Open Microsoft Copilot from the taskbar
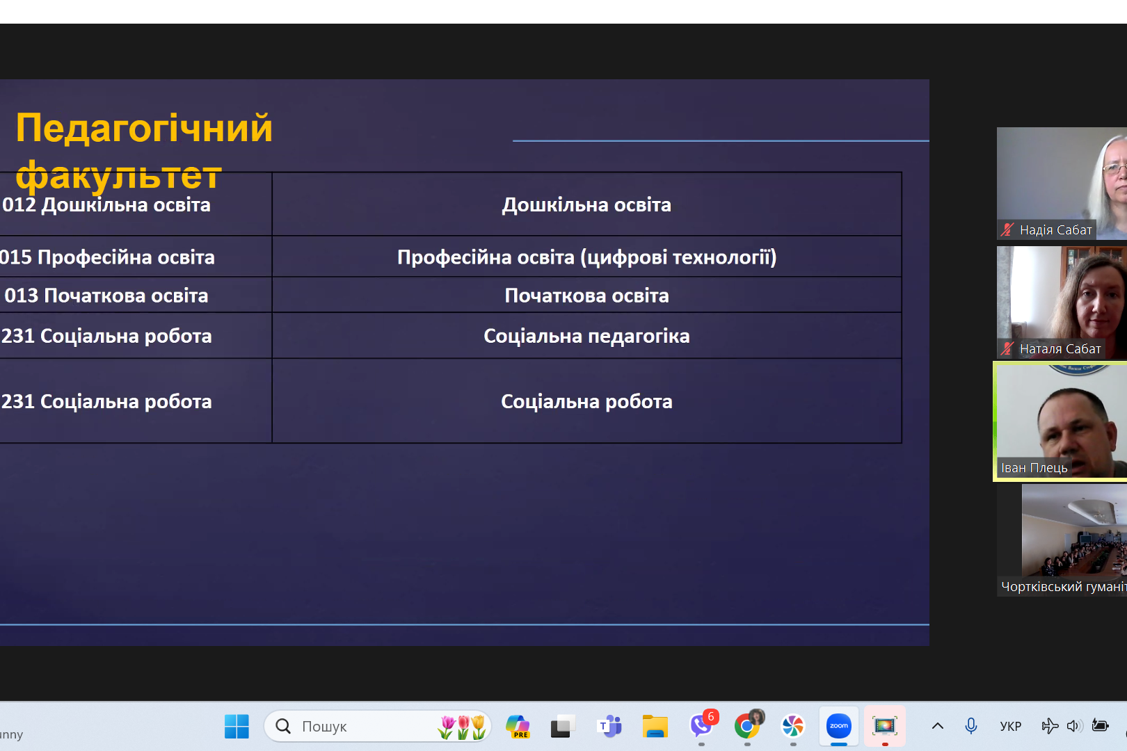 coord(518,727)
